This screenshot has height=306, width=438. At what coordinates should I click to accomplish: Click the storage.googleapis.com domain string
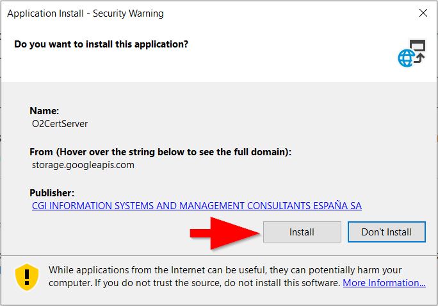83,165
